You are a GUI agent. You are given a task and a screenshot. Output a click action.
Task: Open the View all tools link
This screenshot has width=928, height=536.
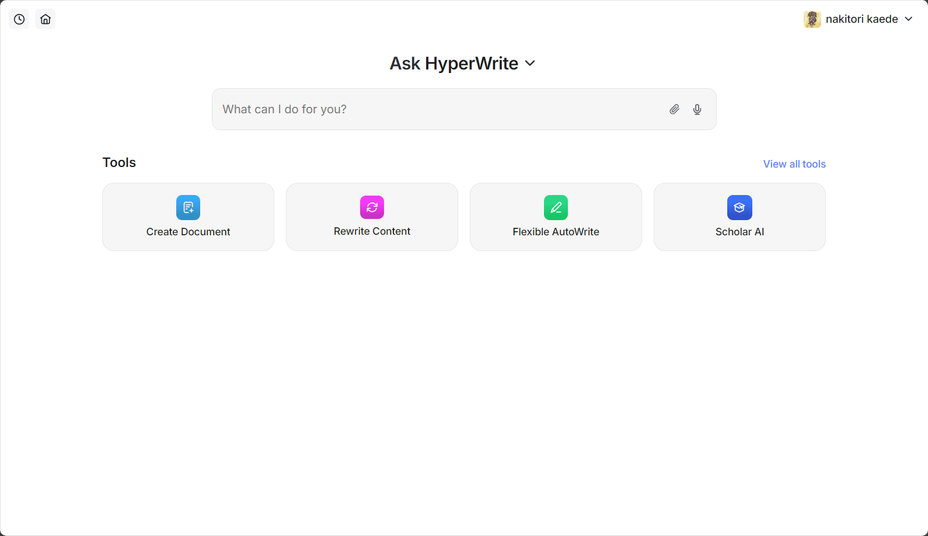[794, 164]
